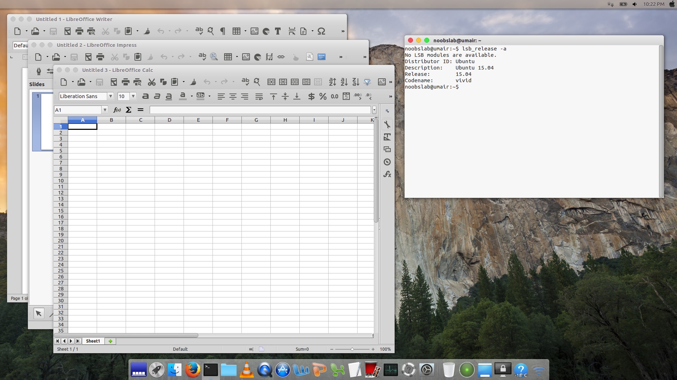The width and height of the screenshot is (677, 380).
Task: Add a new sheet with plus button
Action: pyautogui.click(x=110, y=341)
